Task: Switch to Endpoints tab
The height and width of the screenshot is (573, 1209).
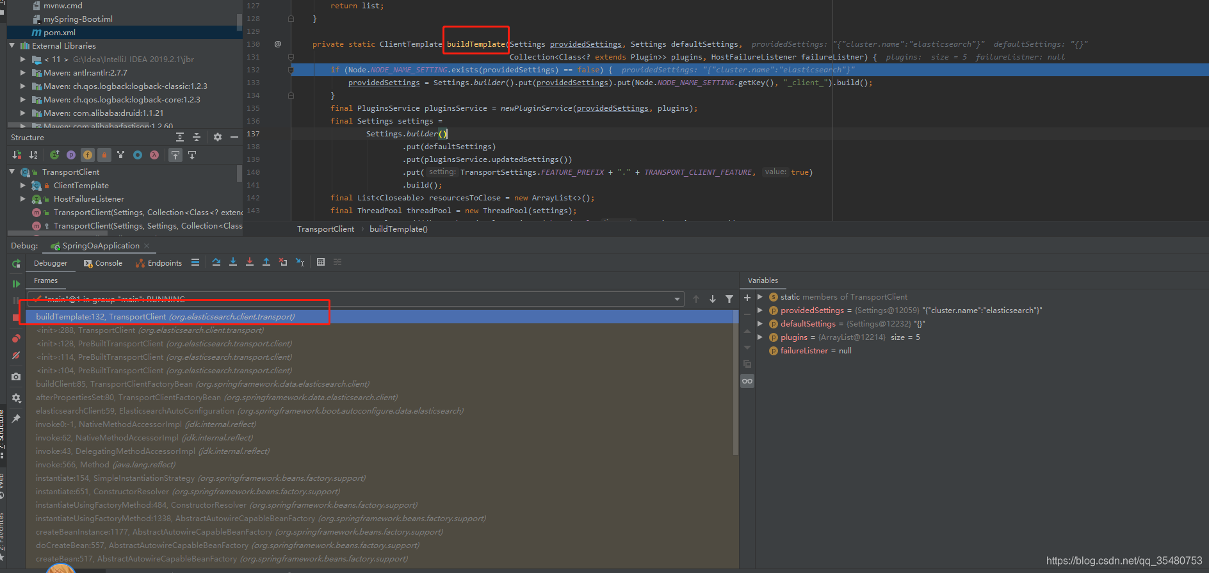Action: (x=159, y=263)
